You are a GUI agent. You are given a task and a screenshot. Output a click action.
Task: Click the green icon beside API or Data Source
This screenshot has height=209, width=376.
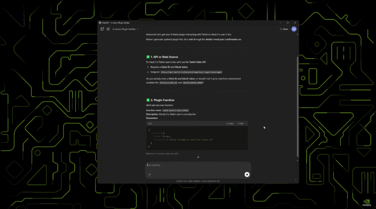pyautogui.click(x=148, y=57)
